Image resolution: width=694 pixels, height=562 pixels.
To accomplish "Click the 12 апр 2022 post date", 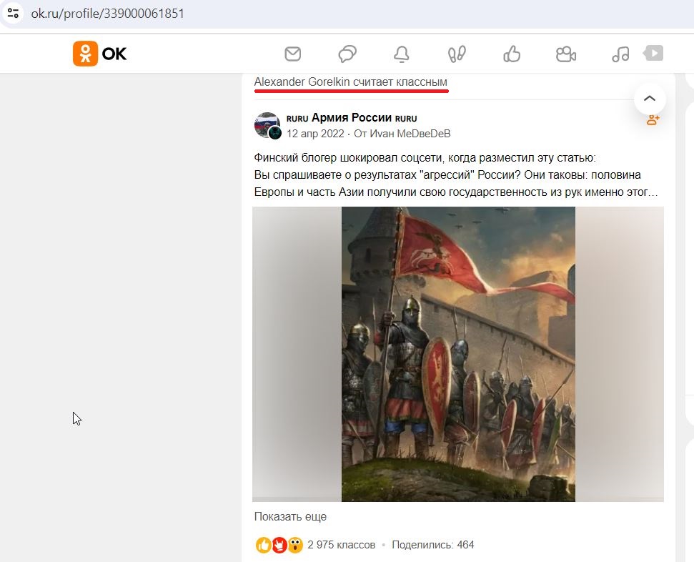I will 315,134.
